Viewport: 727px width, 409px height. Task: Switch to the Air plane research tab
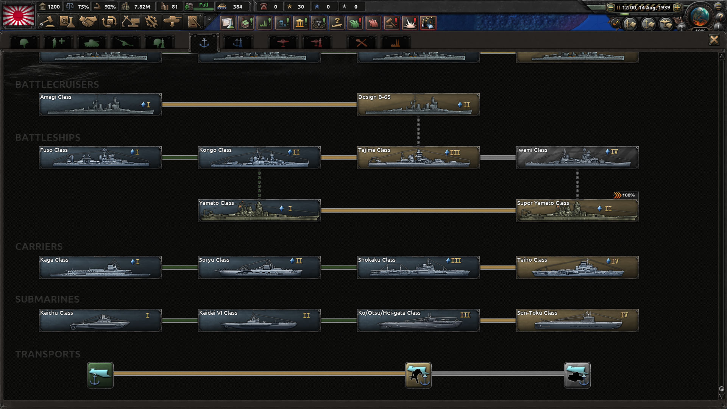pyautogui.click(x=282, y=42)
